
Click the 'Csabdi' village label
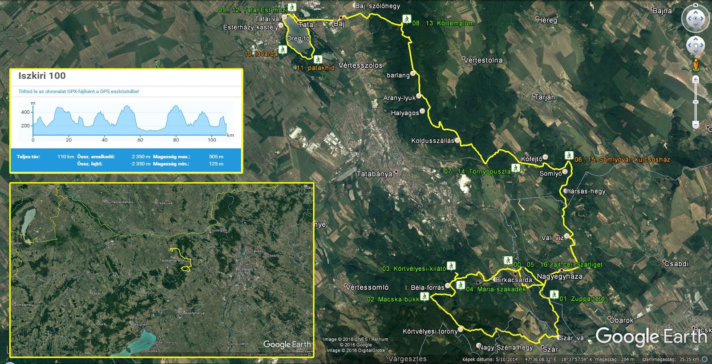[676, 264]
